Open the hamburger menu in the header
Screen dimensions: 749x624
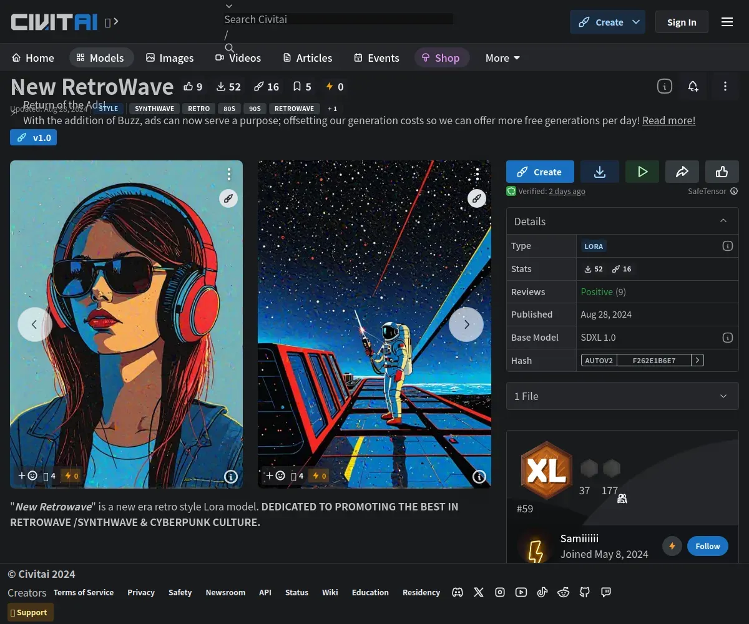(x=727, y=22)
